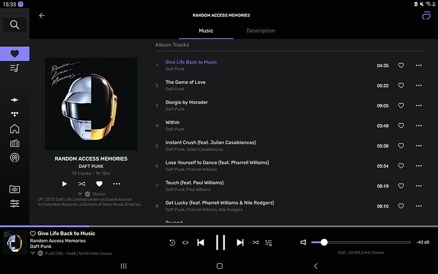Go back with the top-left arrow

[42, 15]
